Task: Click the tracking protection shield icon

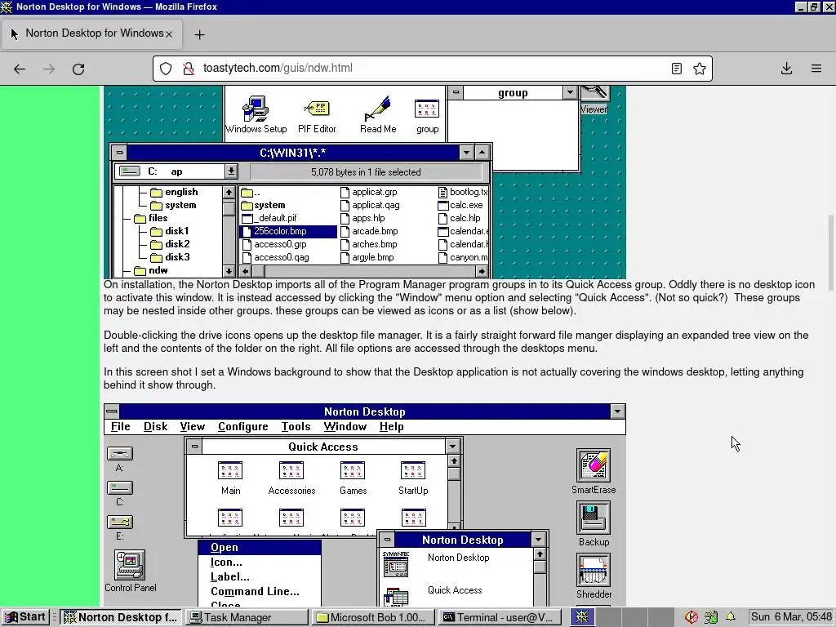Action: pos(166,69)
